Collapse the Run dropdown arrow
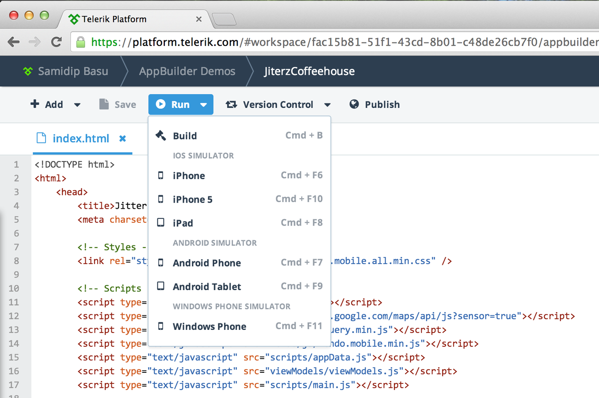The image size is (599, 398). [203, 105]
